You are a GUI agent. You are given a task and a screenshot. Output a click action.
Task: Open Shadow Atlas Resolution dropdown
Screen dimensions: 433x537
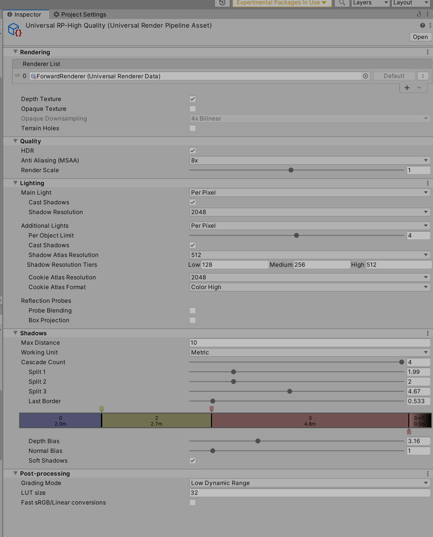tap(310, 255)
